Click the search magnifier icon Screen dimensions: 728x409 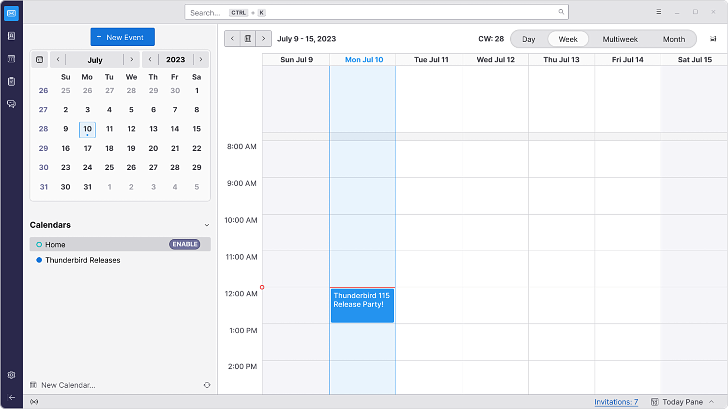click(x=561, y=12)
